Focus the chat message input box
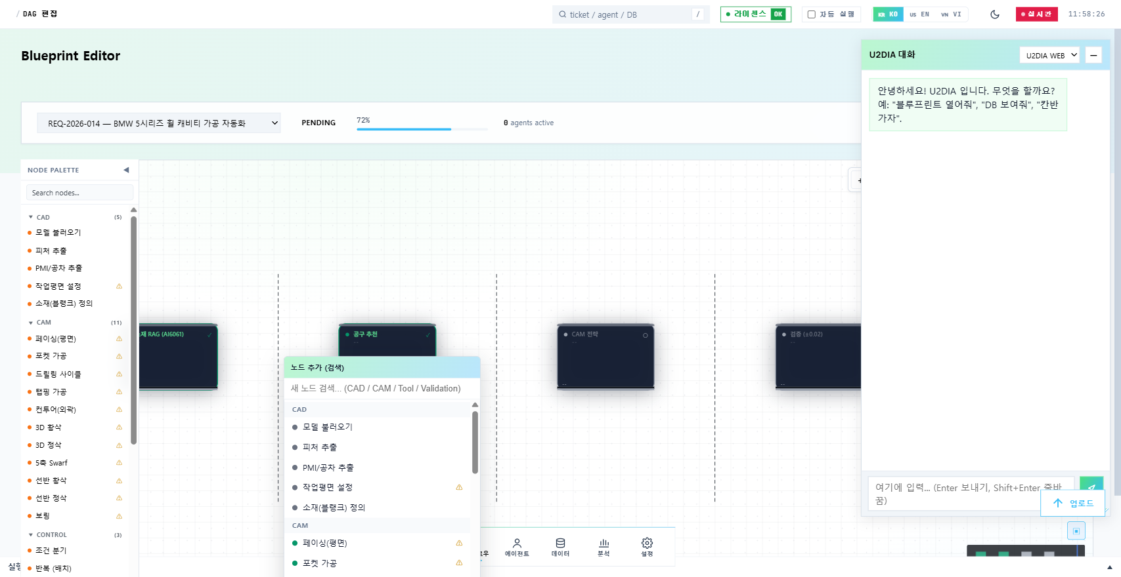The height and width of the screenshot is (577, 1121). pyautogui.click(x=971, y=494)
